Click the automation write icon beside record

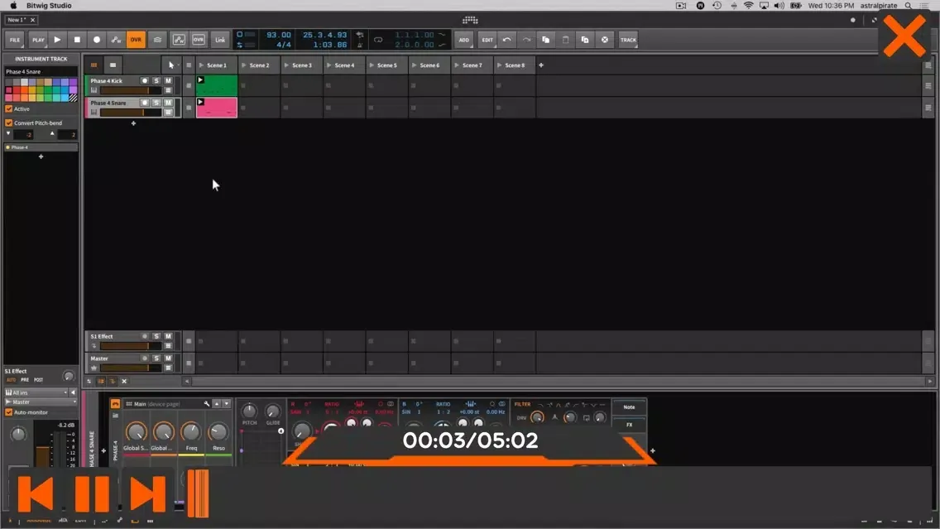point(117,40)
